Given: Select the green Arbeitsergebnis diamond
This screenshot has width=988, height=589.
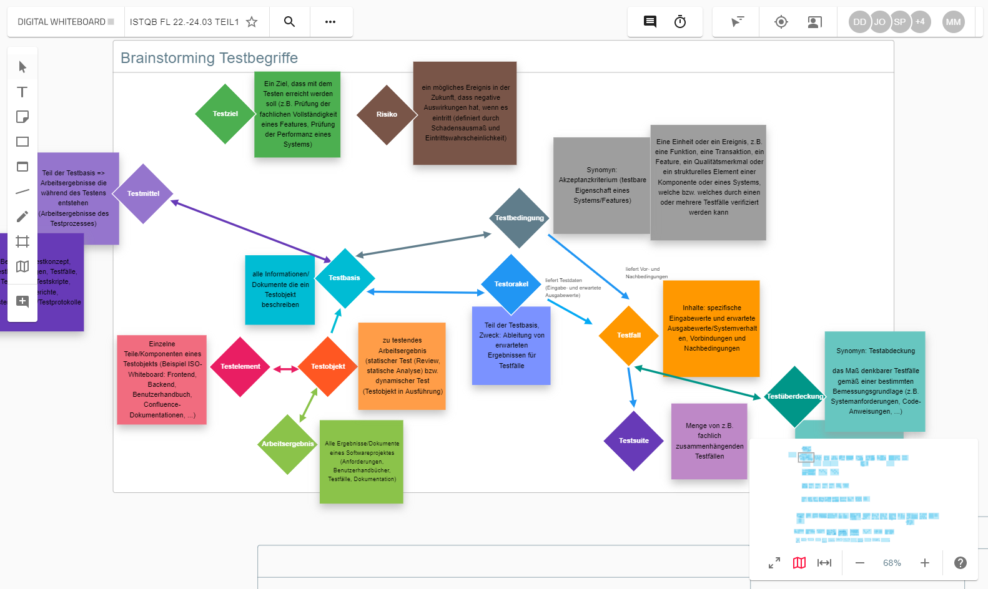Looking at the screenshot, I should [x=288, y=444].
